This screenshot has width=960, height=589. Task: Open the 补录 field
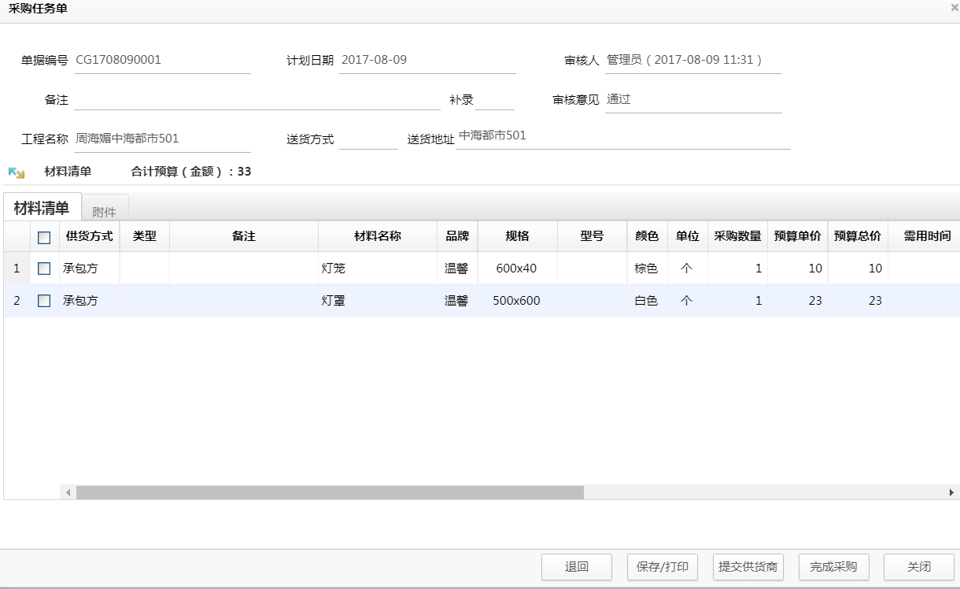coord(494,100)
